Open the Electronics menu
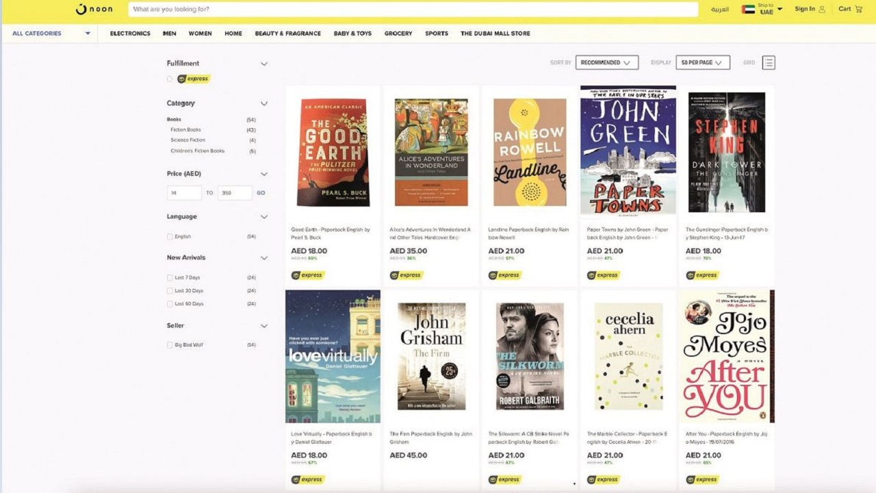This screenshot has height=493, width=876. tap(130, 34)
